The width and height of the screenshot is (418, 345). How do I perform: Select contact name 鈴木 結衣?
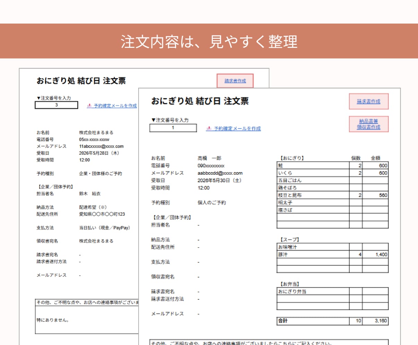tap(90, 194)
